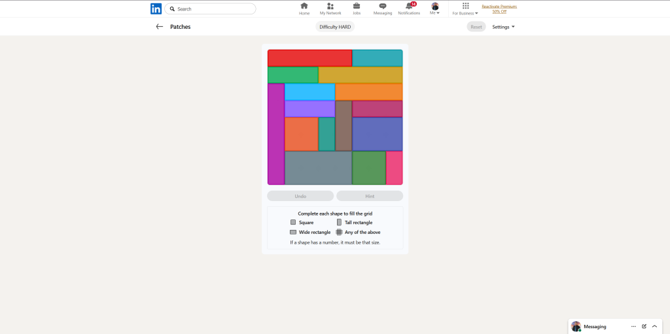Compose a new message icon
The image size is (670, 334).
pyautogui.click(x=644, y=326)
